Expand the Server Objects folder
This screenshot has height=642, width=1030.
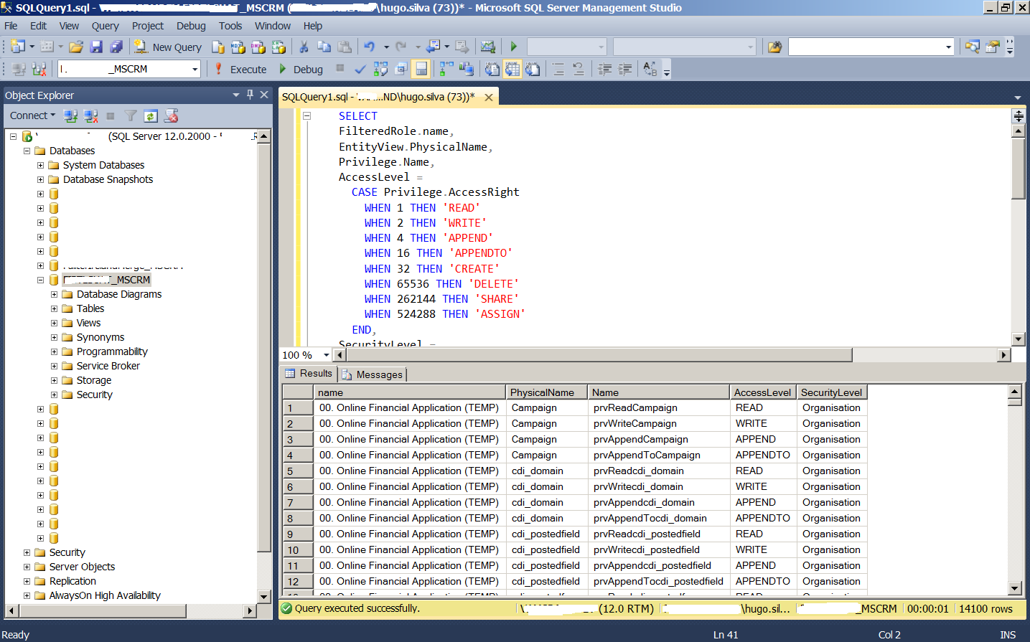27,567
